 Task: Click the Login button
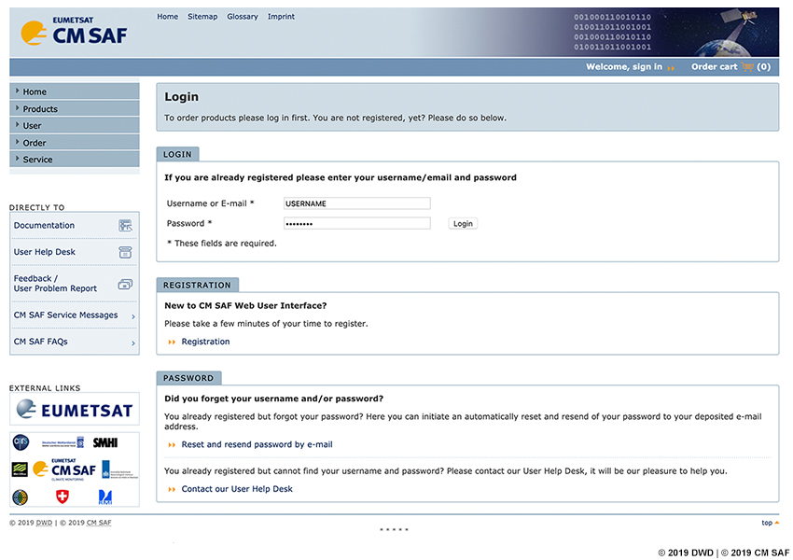coord(463,224)
